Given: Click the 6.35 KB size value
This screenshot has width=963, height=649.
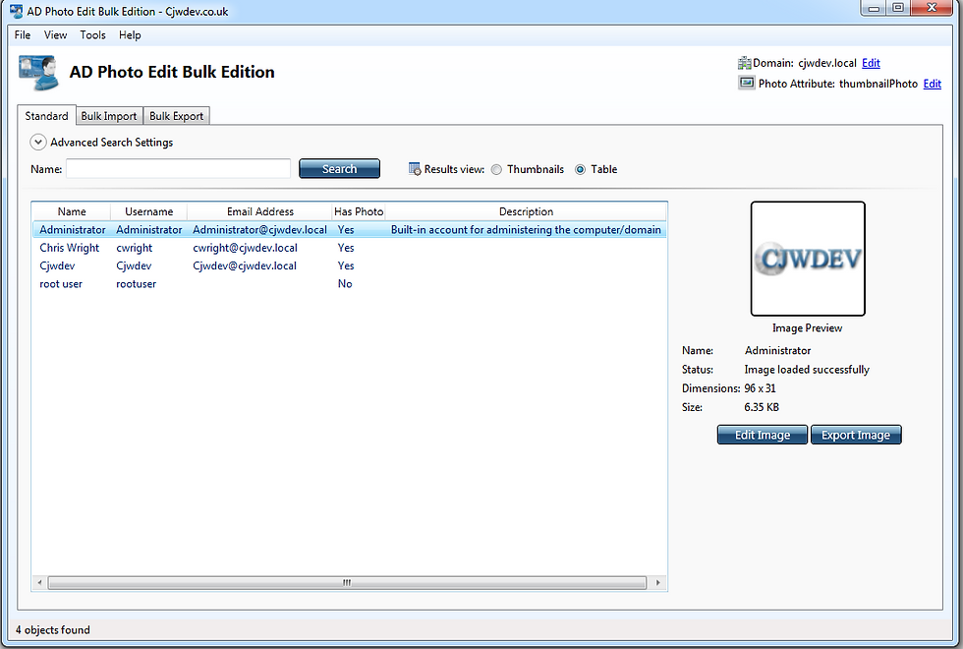Looking at the screenshot, I should click(762, 407).
